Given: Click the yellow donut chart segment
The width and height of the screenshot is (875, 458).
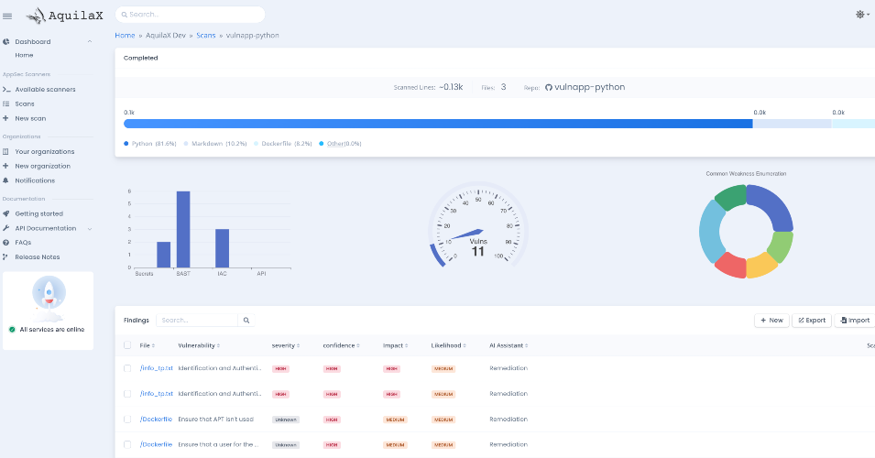Looking at the screenshot, I should coord(761,266).
